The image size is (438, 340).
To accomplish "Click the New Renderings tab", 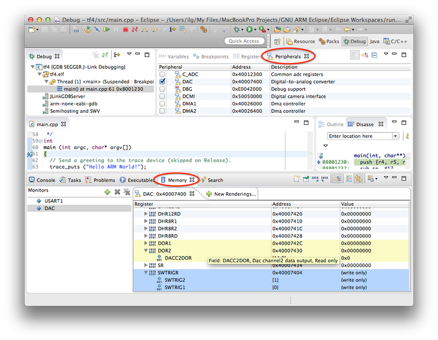I will pos(231,194).
